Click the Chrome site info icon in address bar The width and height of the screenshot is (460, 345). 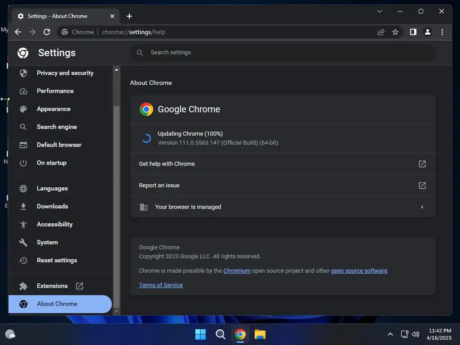[x=65, y=32]
